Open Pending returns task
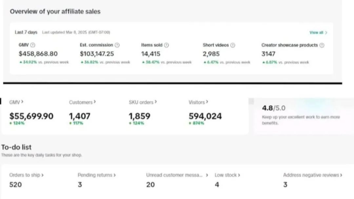Screen dimensions: 354x199 97,175
